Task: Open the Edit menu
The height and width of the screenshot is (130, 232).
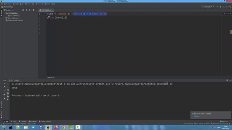Action: [x=6, y=4]
